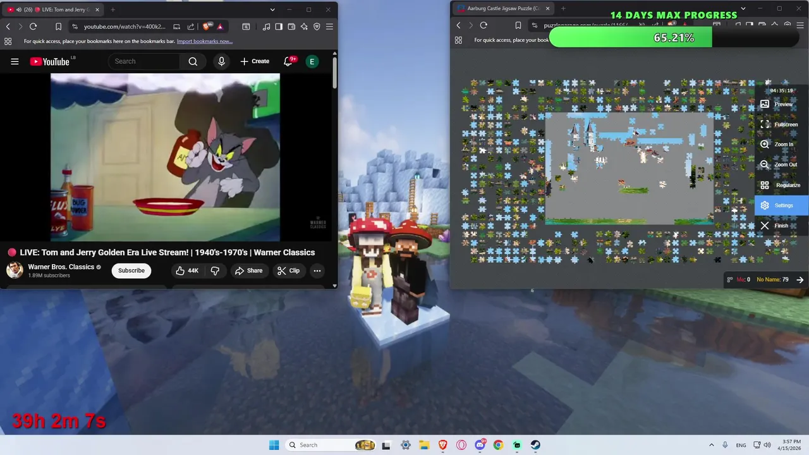Regularize the puzzle pieces
Screen dimensions: 809x455
tap(781, 185)
